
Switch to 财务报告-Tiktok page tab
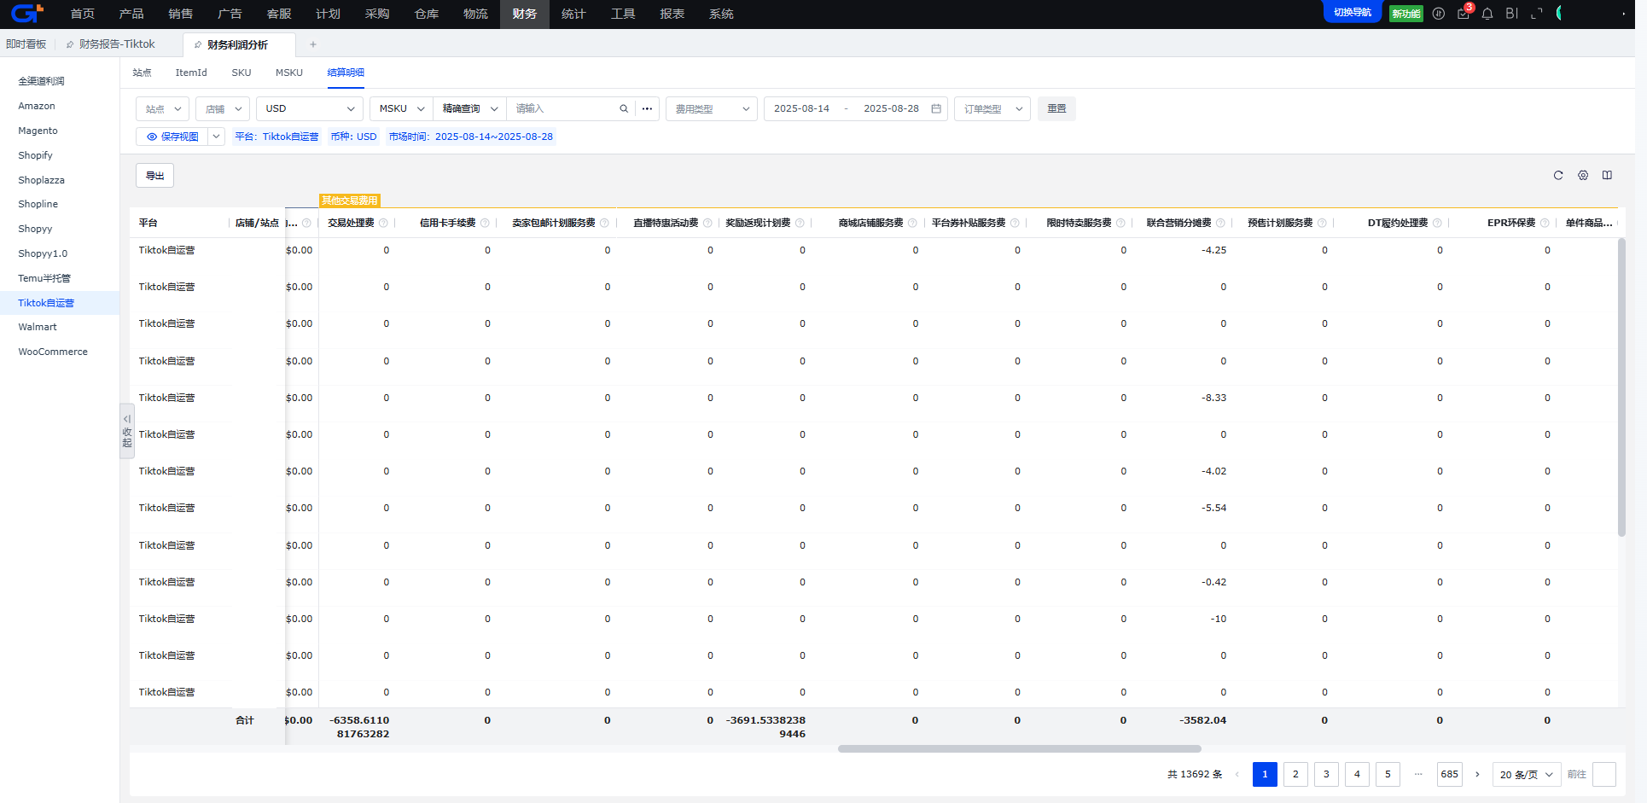point(117,44)
